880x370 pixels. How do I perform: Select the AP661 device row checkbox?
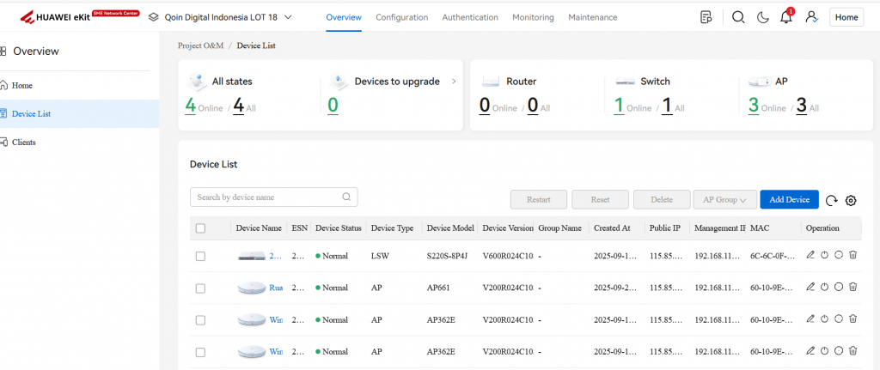click(x=200, y=288)
